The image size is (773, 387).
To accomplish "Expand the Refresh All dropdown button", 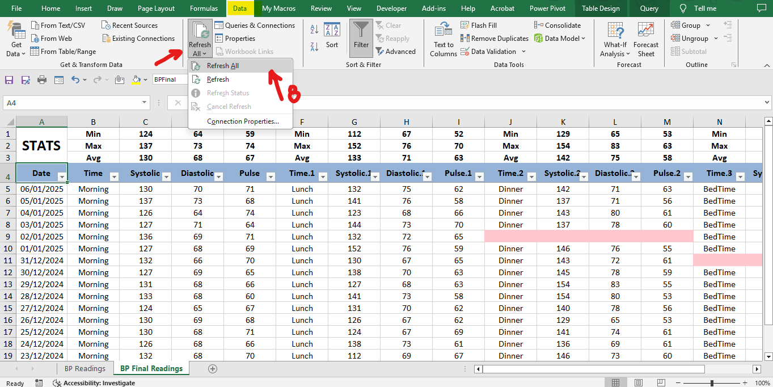I will click(200, 49).
